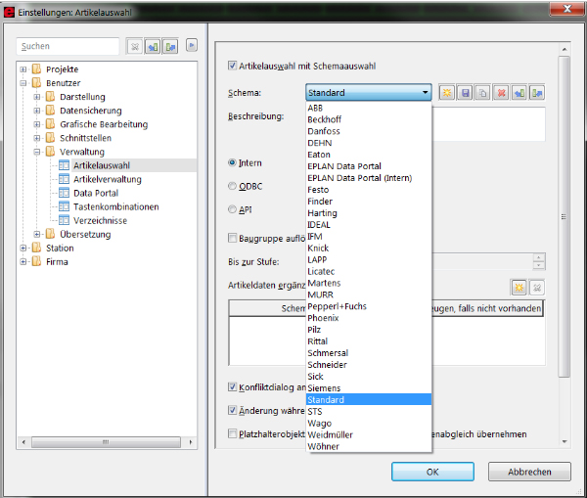The image size is (587, 498).
Task: Increase Bis zur Stufe with stepper up arrow
Action: coord(539,257)
